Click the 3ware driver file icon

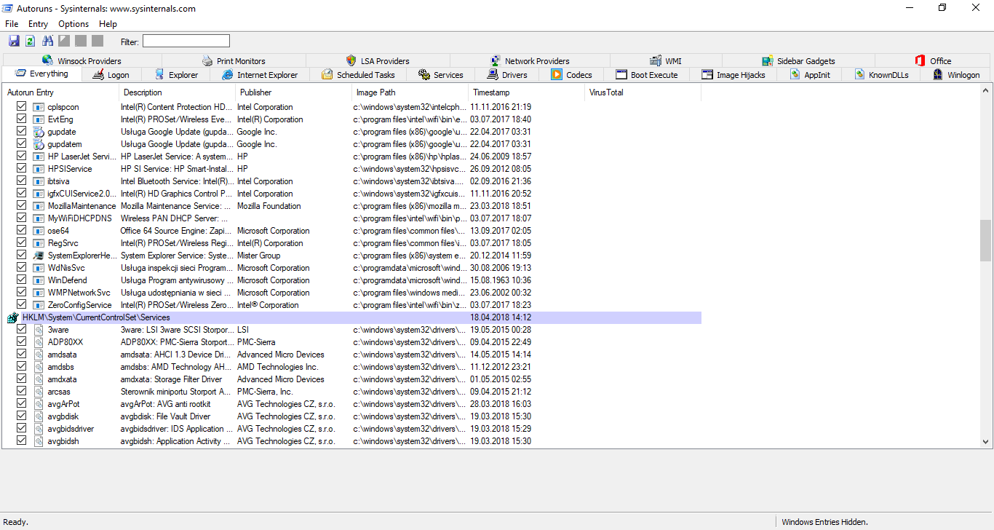39,330
